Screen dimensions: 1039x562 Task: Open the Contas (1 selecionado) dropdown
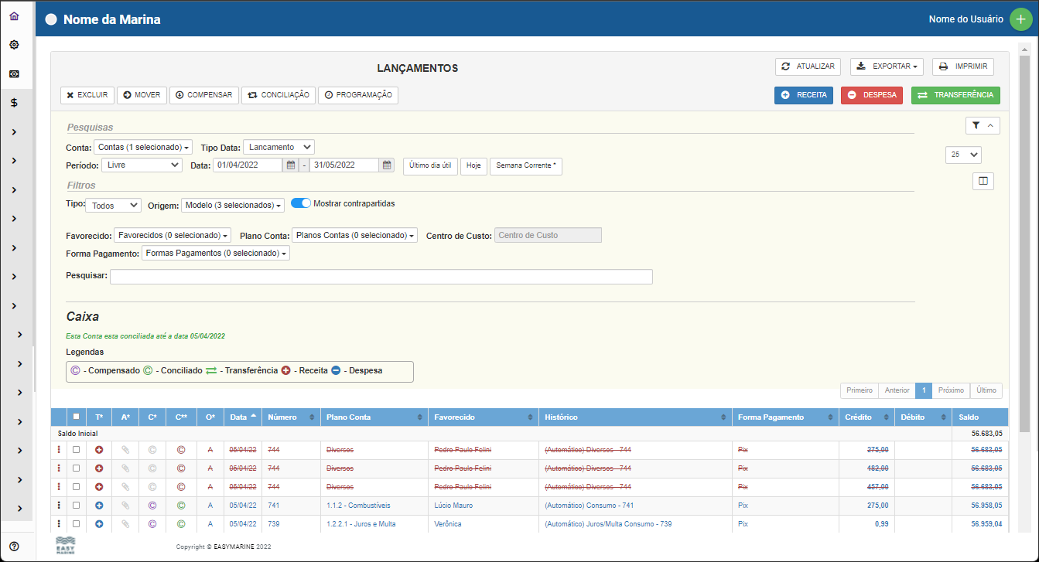click(x=143, y=147)
